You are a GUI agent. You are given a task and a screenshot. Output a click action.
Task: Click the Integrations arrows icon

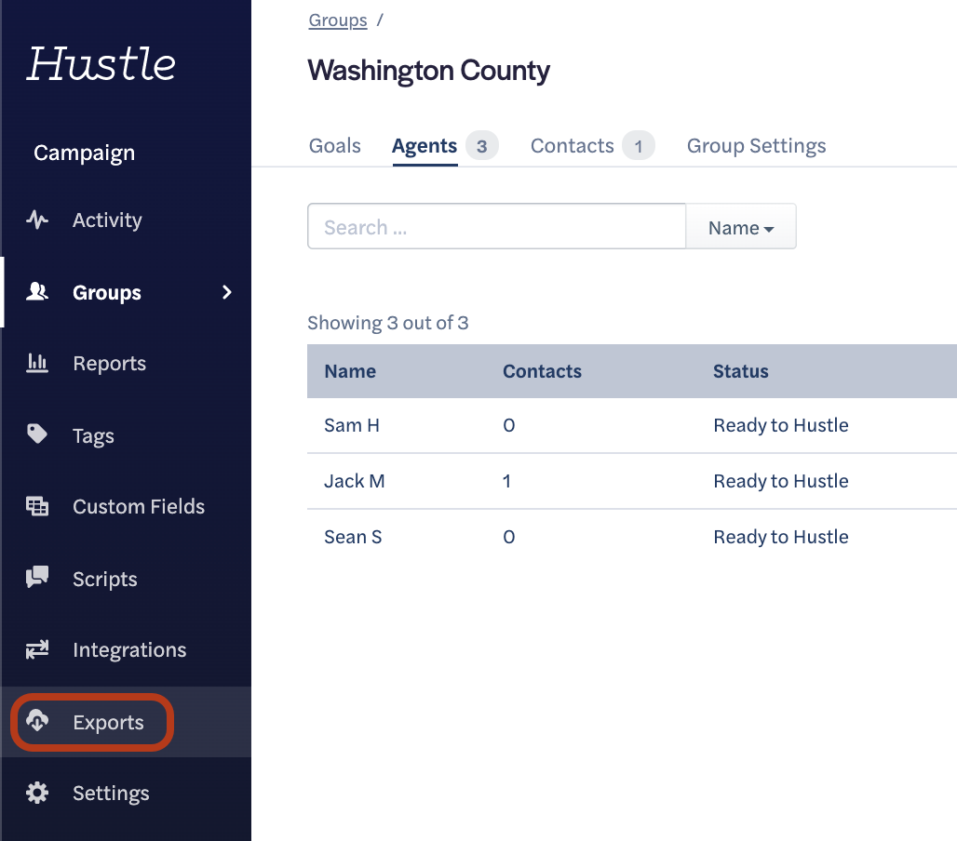pyautogui.click(x=37, y=649)
